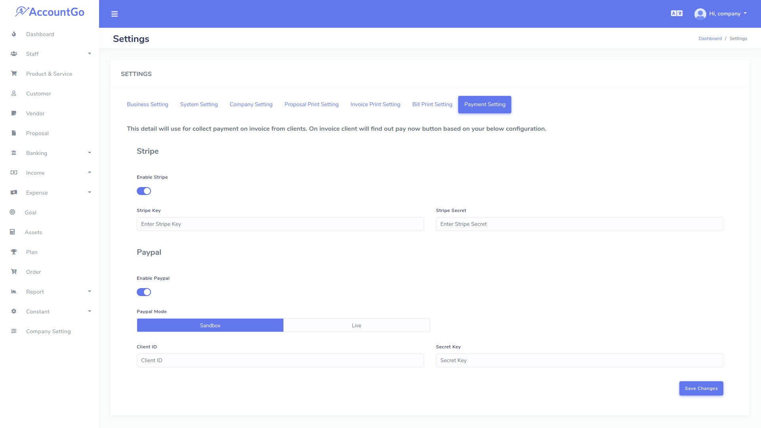Disable the Enable Stripe toggle
Screen dimensions: 761x428
pos(143,191)
